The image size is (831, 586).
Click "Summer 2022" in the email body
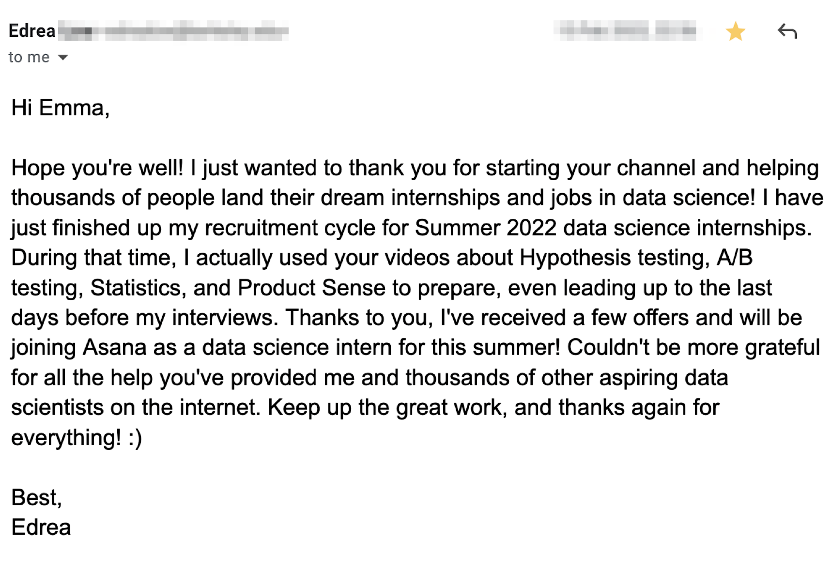(486, 228)
